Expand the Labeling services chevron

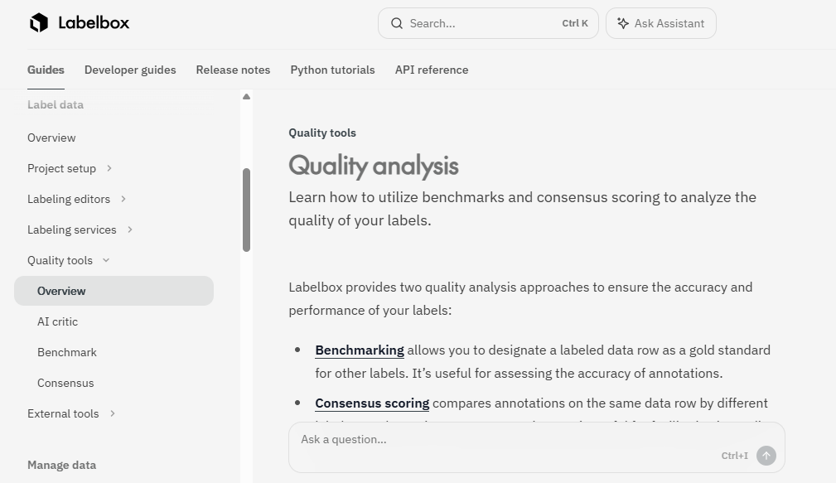[x=129, y=229]
